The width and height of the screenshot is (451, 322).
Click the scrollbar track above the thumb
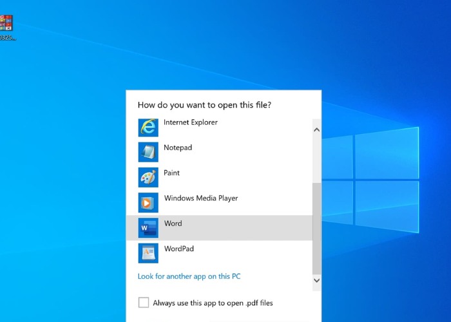pos(316,158)
